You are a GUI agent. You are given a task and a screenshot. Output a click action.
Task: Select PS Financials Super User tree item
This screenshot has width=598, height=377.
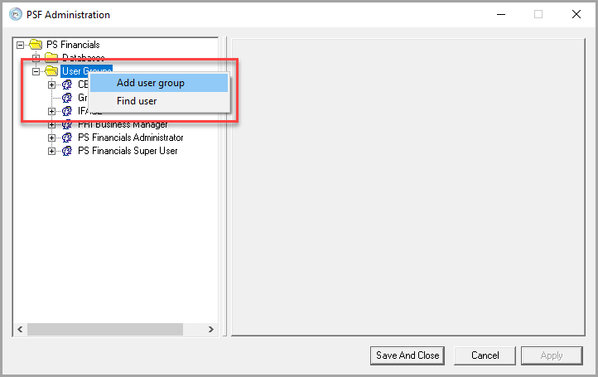128,151
